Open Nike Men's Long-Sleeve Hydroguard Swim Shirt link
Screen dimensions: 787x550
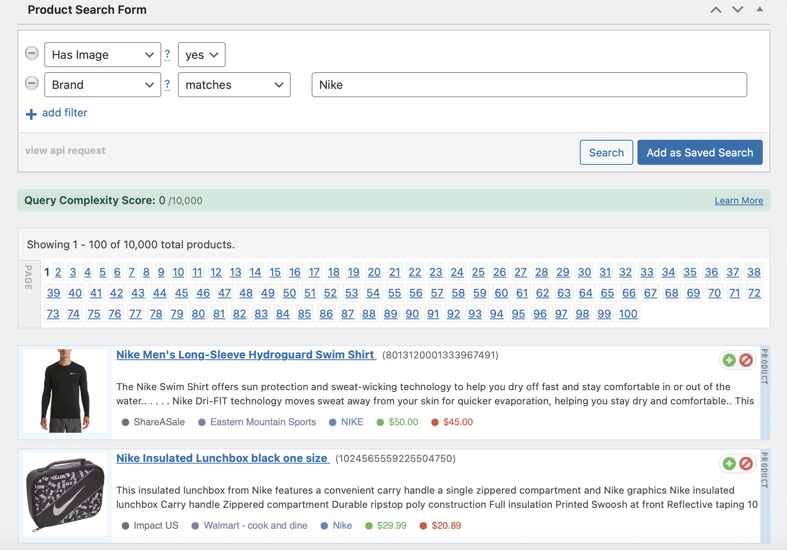coord(246,355)
